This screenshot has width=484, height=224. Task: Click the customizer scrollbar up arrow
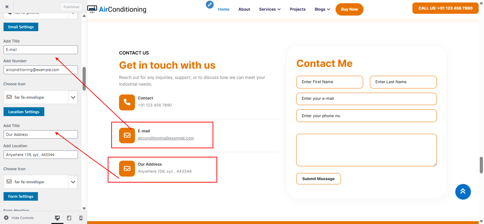(x=84, y=16)
